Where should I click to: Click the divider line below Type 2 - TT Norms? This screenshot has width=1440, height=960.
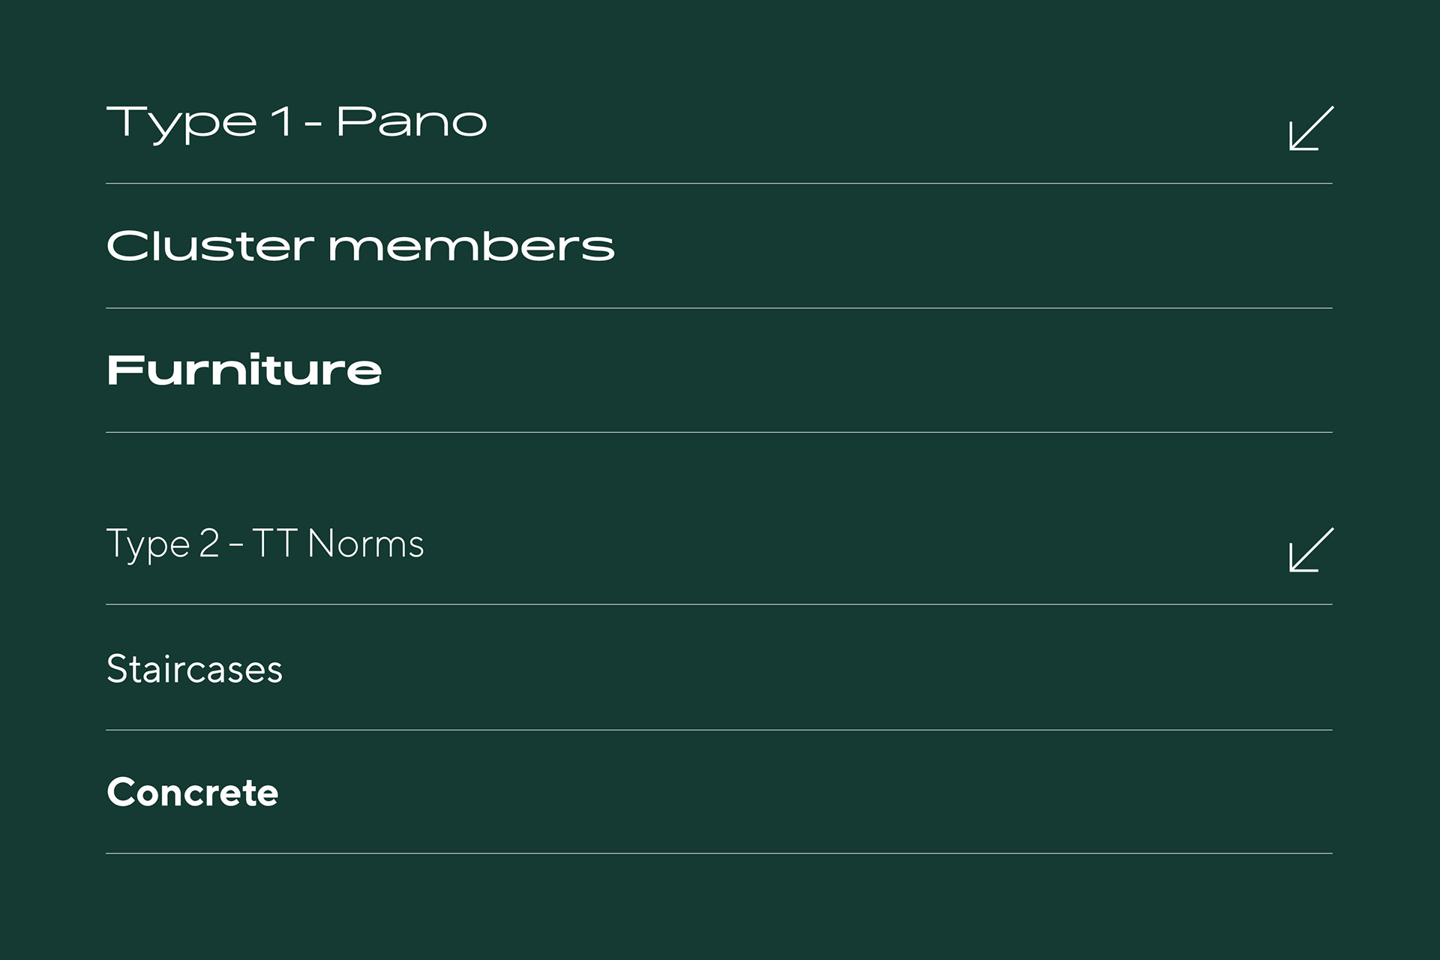pyautogui.click(x=719, y=604)
